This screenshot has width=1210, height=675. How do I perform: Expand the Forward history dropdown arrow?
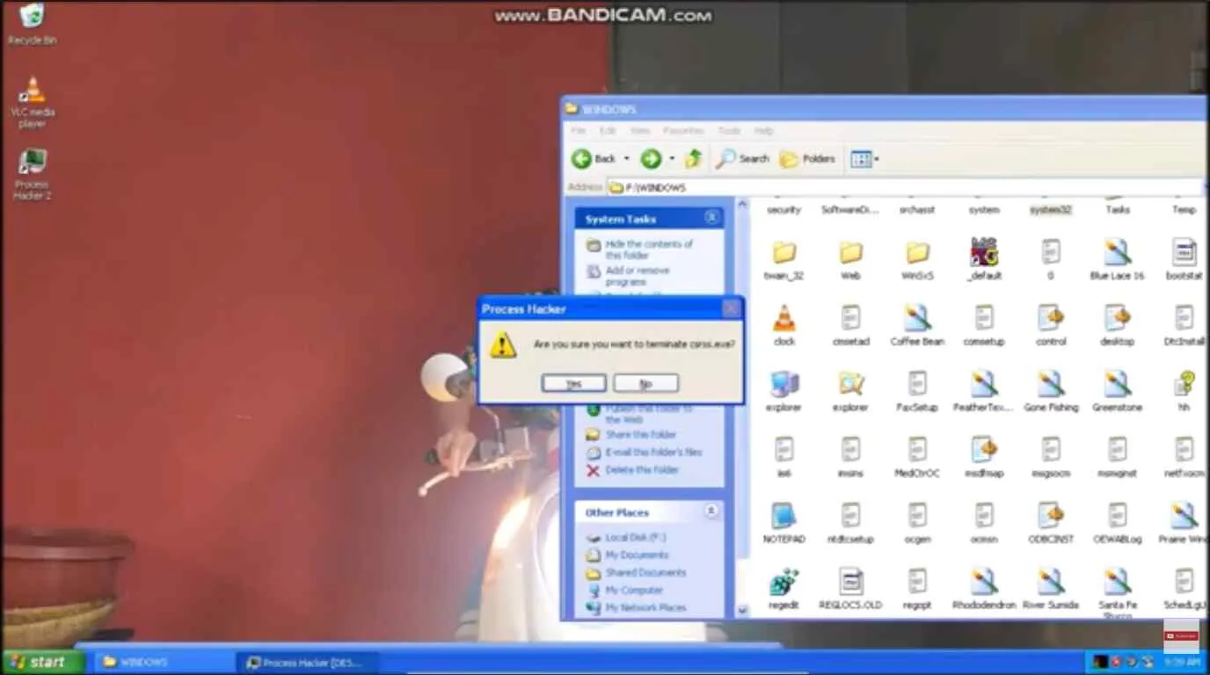point(671,159)
